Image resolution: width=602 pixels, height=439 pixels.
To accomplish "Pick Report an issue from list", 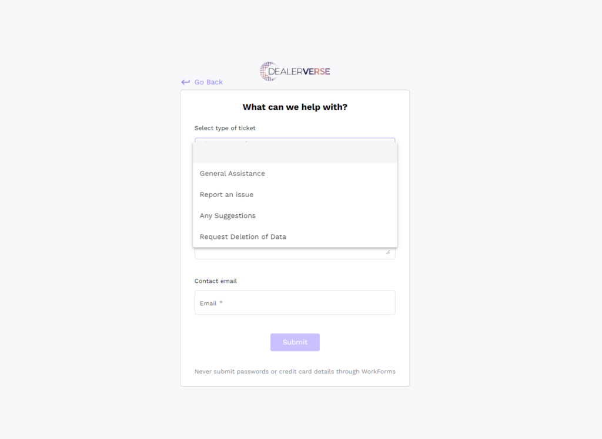I will (227, 195).
